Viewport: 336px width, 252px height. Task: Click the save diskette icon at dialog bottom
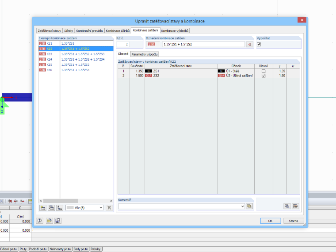coord(58,221)
